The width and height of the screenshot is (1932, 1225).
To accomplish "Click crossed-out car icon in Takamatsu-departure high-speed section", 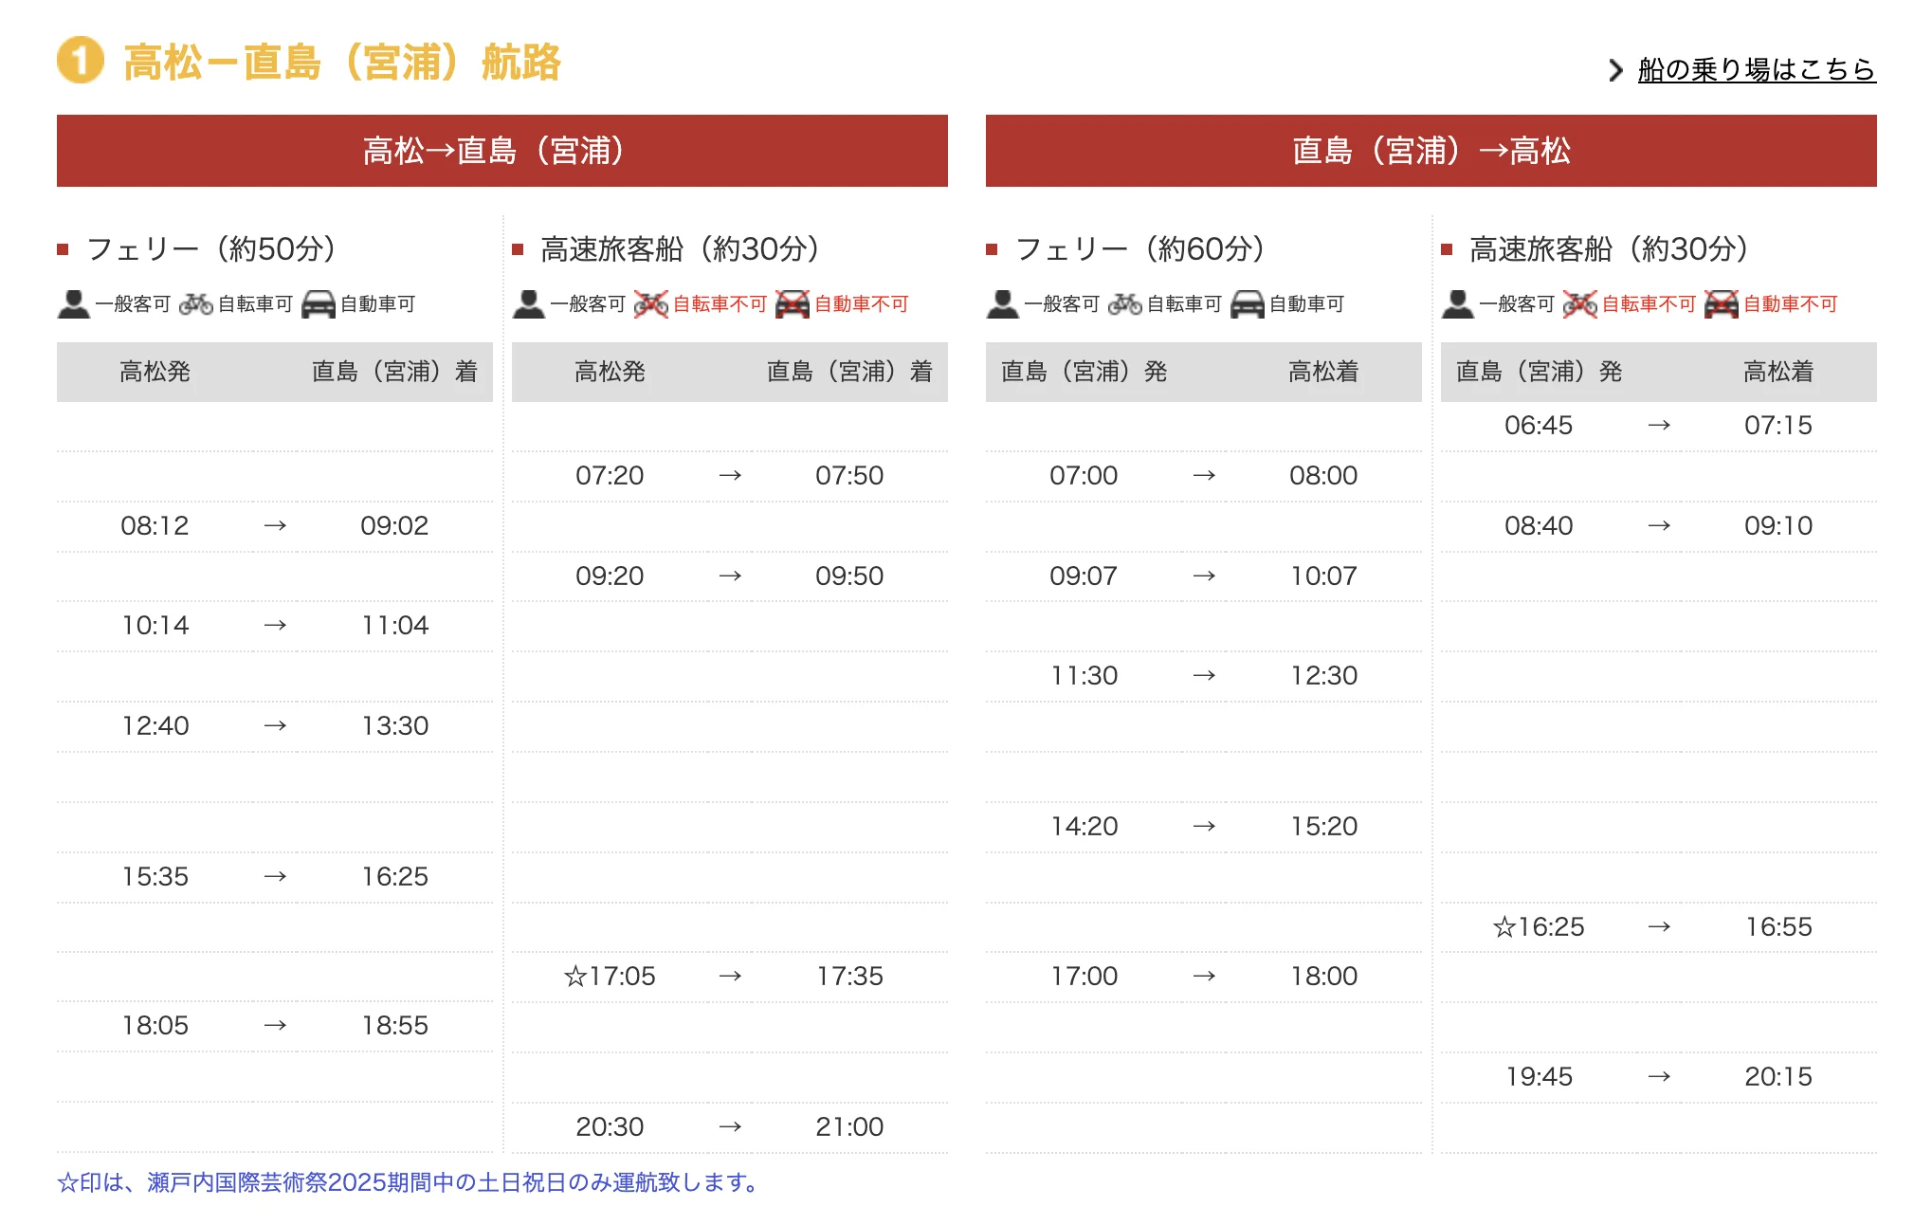I will point(793,304).
